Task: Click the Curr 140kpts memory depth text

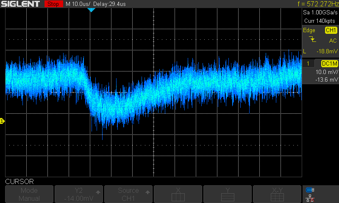Action: click(320, 21)
